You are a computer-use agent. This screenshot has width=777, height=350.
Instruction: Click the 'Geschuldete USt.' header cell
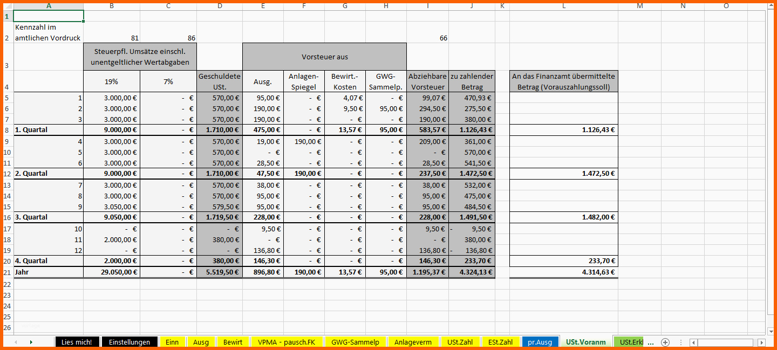coord(220,81)
